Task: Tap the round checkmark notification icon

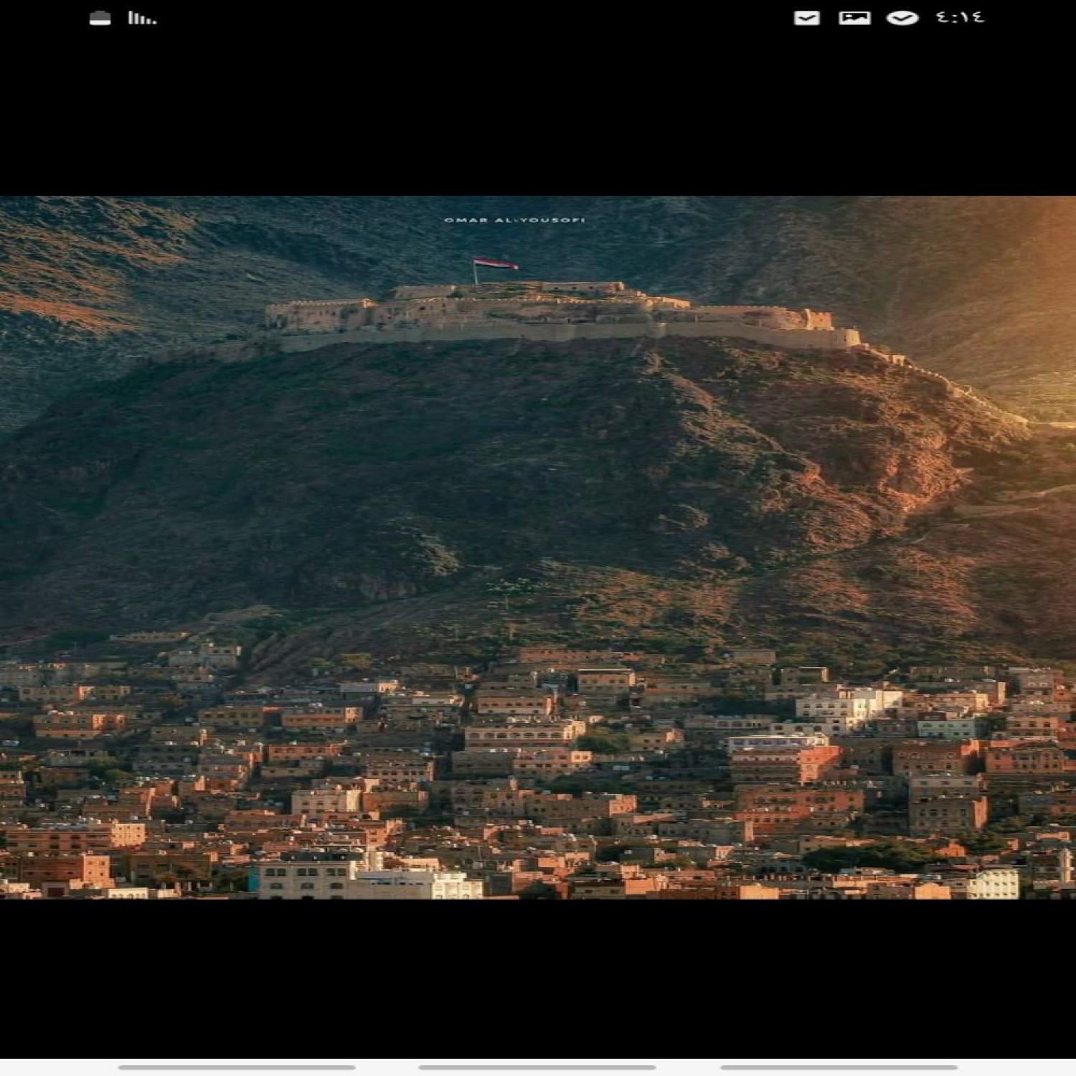Action: click(x=902, y=19)
